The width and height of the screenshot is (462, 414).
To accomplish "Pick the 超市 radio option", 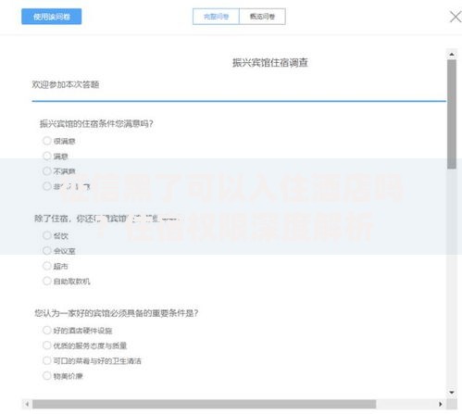I will 47,266.
